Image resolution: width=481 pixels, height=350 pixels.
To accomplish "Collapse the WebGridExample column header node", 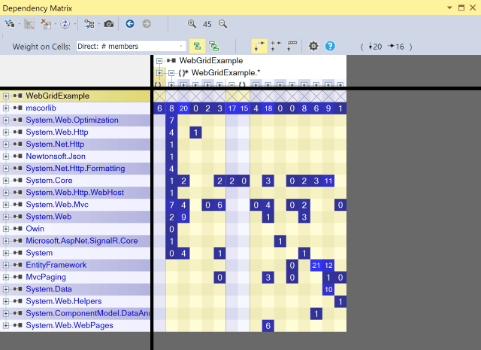I will tap(159, 61).
